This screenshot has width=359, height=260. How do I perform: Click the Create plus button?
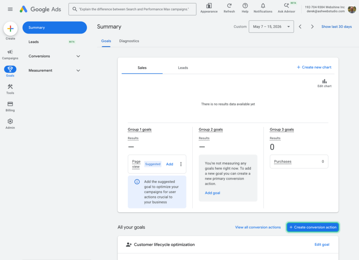click(x=10, y=29)
